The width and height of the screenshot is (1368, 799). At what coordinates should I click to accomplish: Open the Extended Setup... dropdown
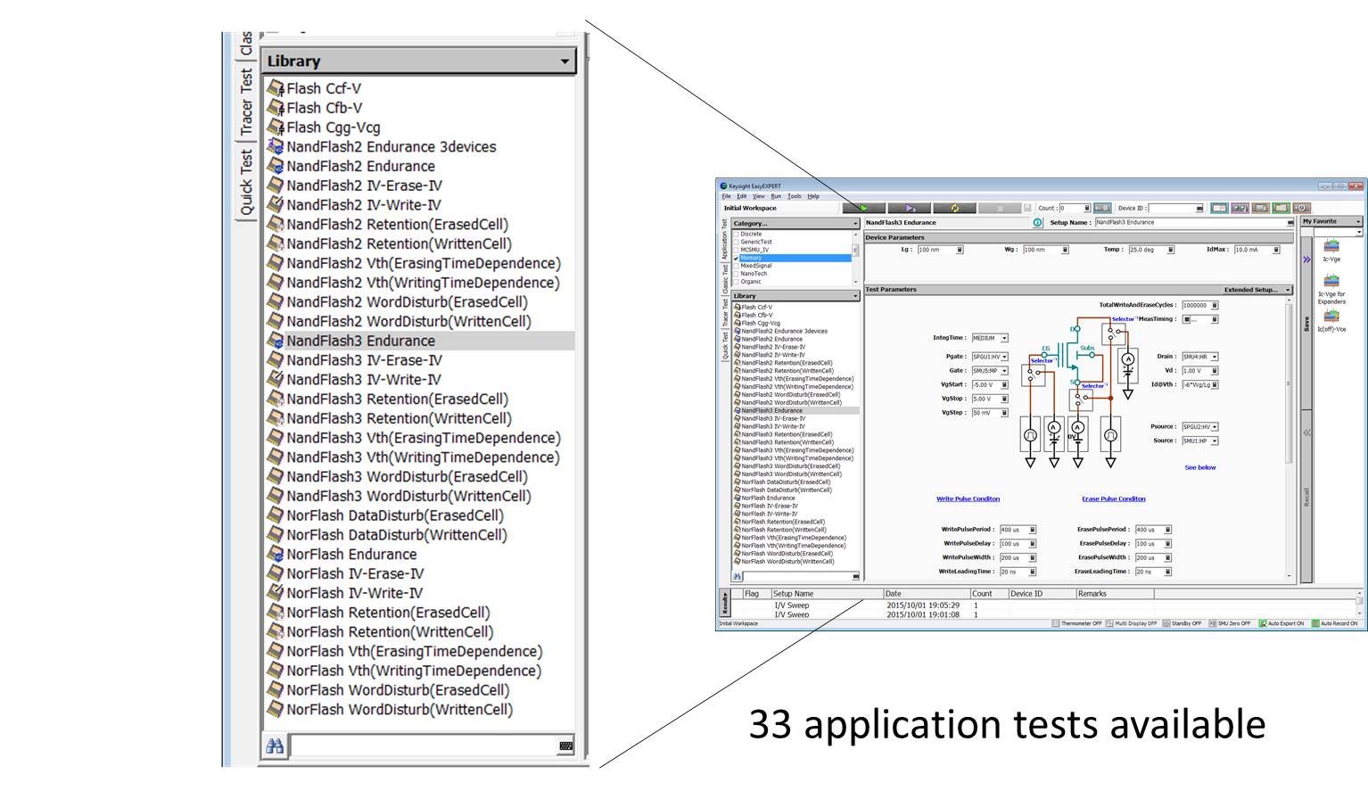1257,290
